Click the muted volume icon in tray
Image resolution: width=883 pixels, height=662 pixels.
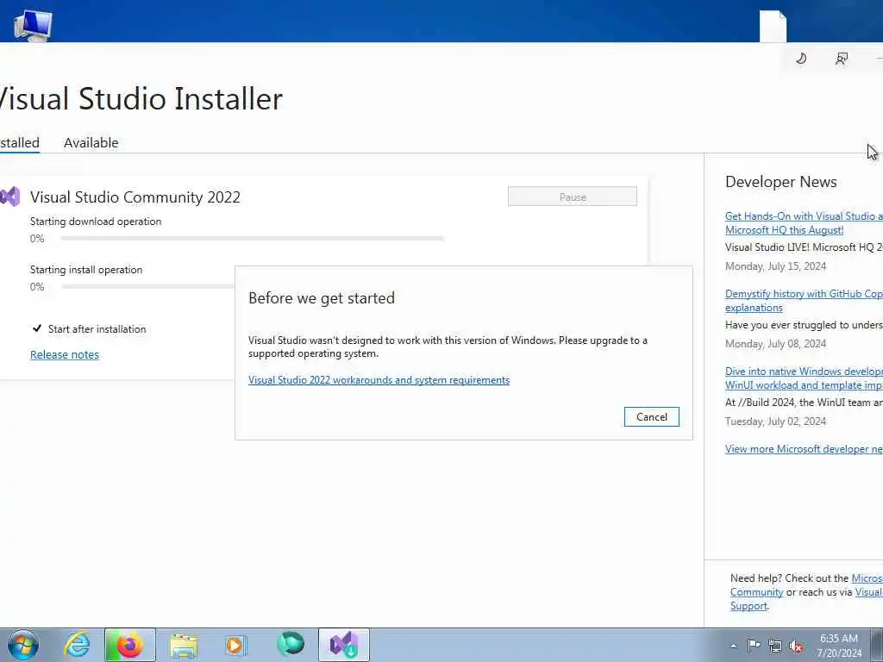click(x=796, y=646)
